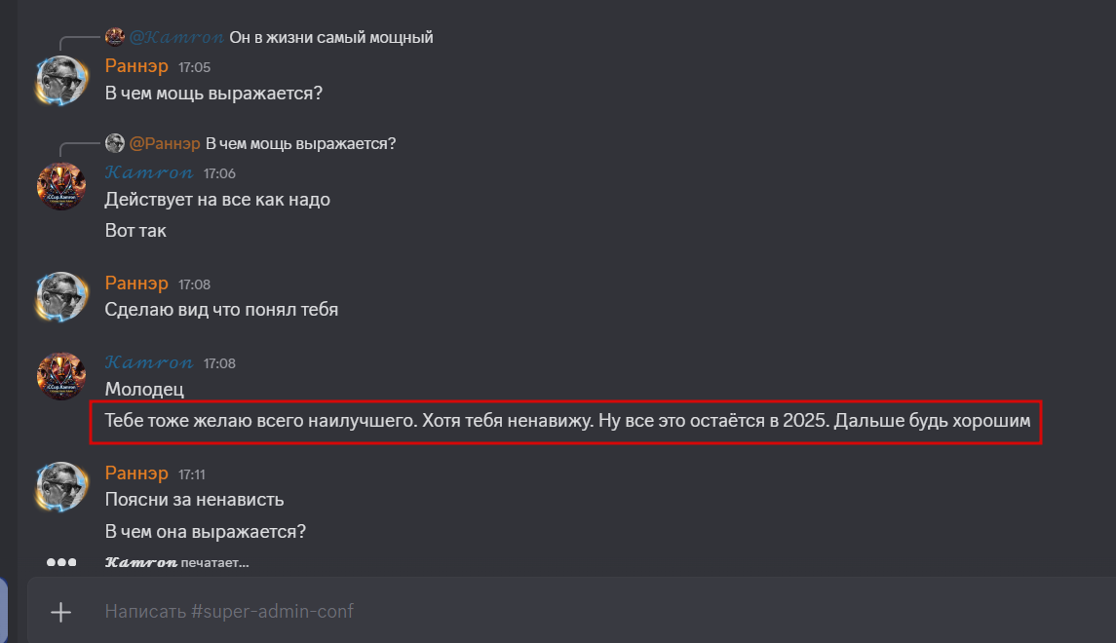Click Раннэр's avatar next to 17:08 message

point(62,298)
